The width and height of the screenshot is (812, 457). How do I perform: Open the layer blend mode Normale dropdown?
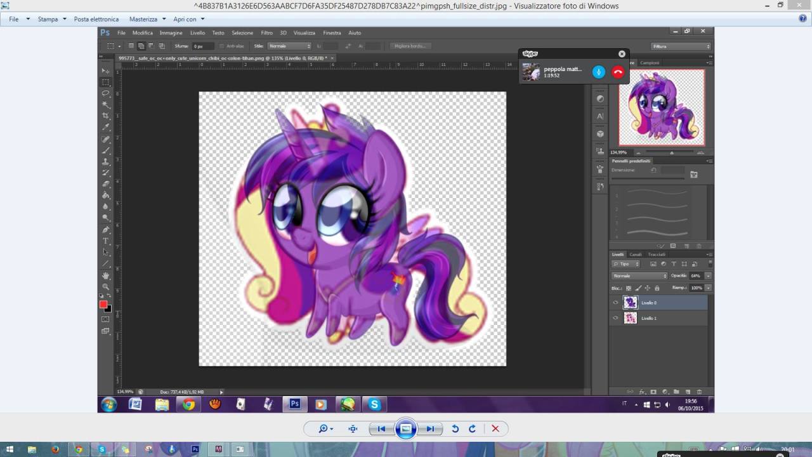point(639,276)
